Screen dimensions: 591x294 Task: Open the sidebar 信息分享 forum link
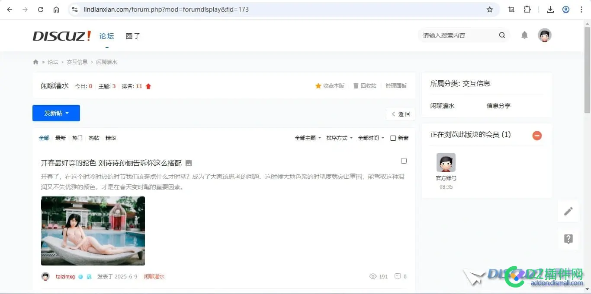pyautogui.click(x=498, y=106)
